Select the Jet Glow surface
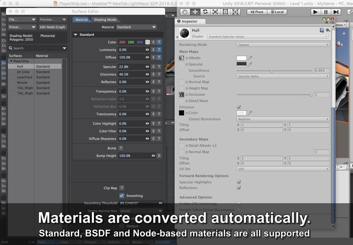353x245 pixels. coord(35,72)
